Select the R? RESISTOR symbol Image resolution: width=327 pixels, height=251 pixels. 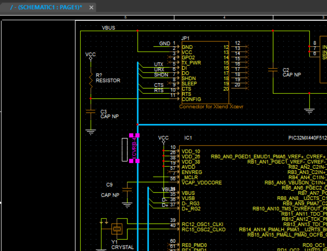[x=91, y=80]
